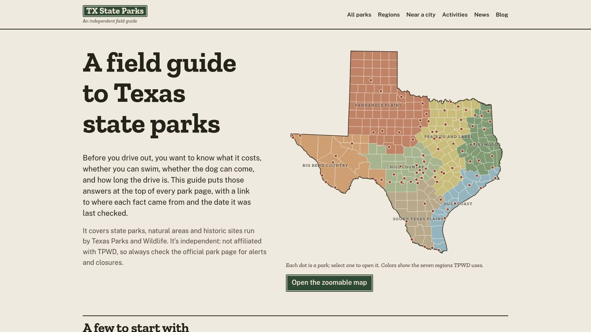This screenshot has width=591, height=332.
Task: Click the map caption about park dots
Action: (385, 265)
